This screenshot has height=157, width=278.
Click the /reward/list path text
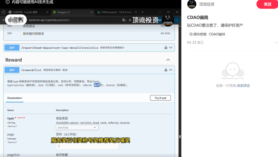click(x=31, y=70)
